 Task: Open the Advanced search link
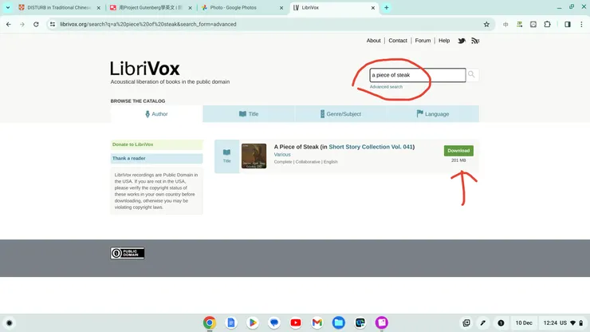386,87
